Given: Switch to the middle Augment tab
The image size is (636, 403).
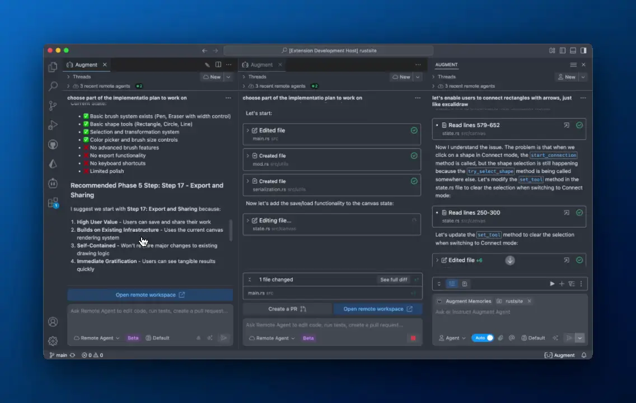Looking at the screenshot, I should pos(261,65).
